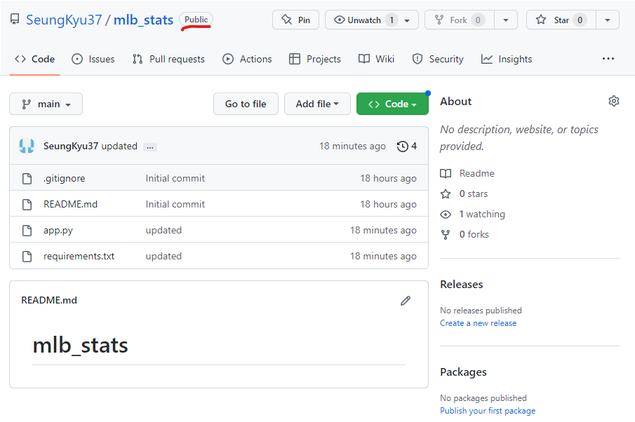Click the mlb_stats heading in the README

coord(80,345)
